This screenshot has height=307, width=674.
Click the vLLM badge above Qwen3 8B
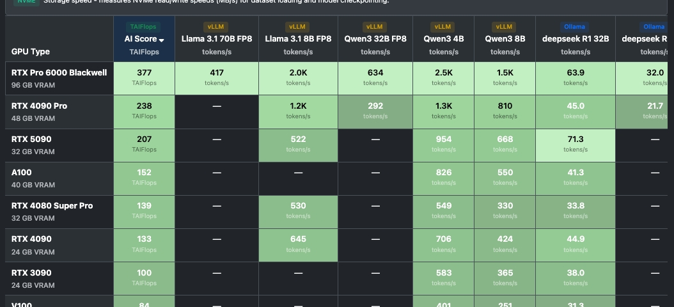505,27
